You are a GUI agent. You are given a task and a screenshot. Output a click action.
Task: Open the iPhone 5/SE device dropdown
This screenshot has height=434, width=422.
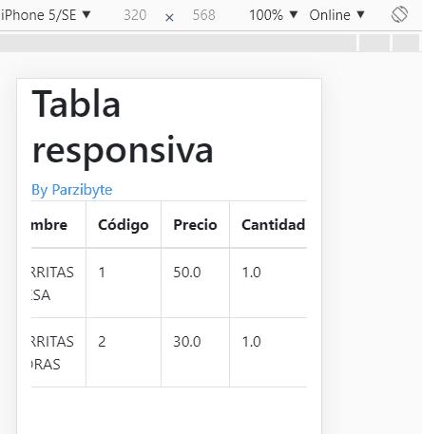pos(46,15)
